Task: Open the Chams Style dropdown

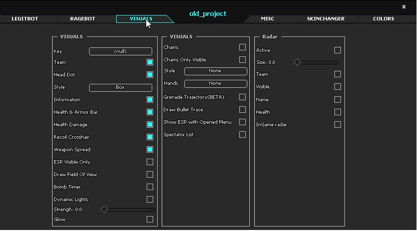Action: (215, 71)
